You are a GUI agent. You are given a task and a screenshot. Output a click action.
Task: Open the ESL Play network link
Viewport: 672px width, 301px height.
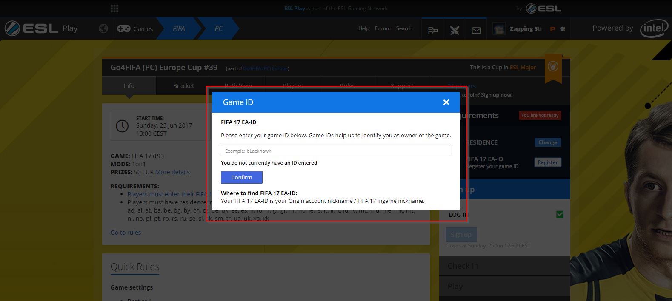[295, 8]
